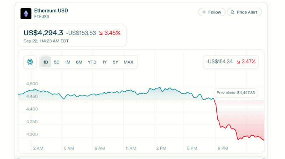Click the chart indicator icon button
The image size is (285, 159).
point(30,62)
